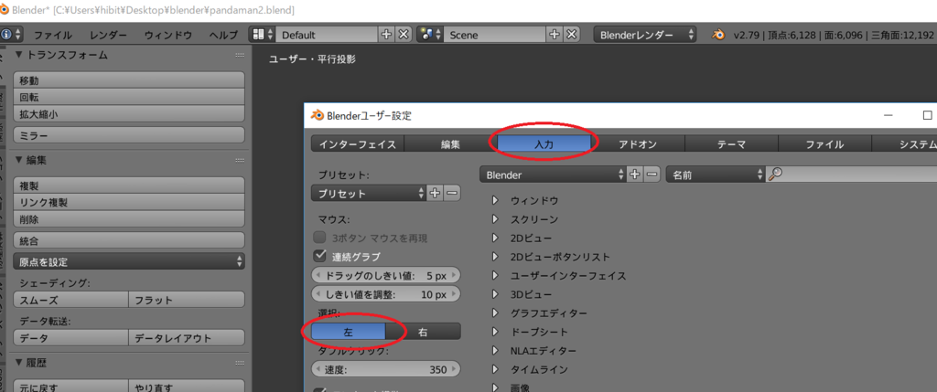The height and width of the screenshot is (392, 937).
Task: Switch to the ファイル settings tab
Action: coord(824,143)
